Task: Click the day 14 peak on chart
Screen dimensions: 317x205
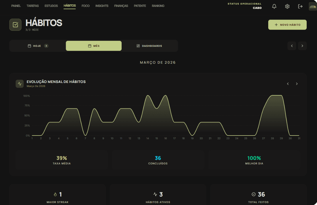Action: pyautogui.click(x=148, y=96)
